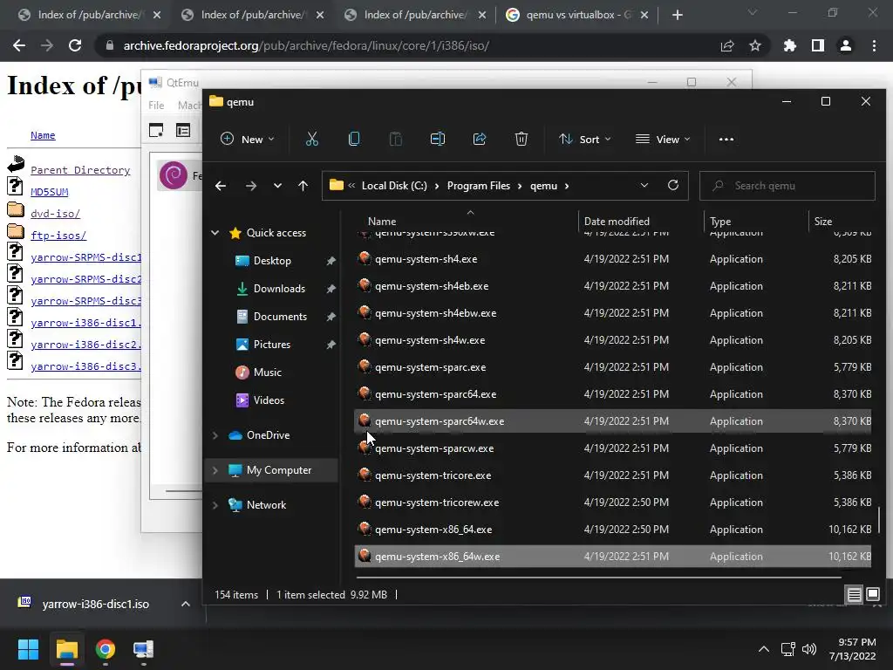Go back in Explorer navigation
Screen dimensions: 893x670
(221, 186)
